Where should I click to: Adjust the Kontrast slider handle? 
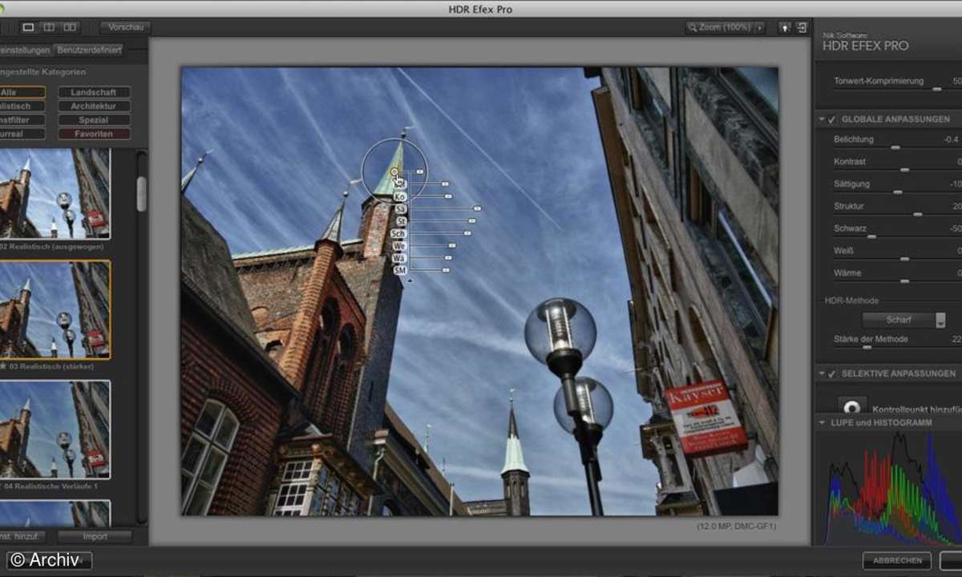click(x=904, y=170)
